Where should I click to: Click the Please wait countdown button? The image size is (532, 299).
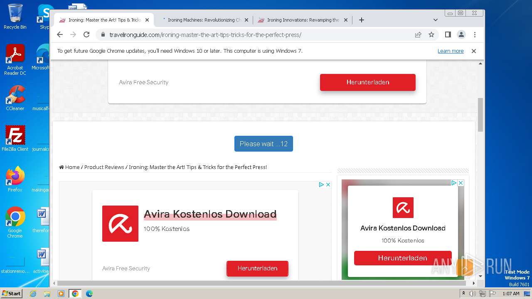pos(264,144)
